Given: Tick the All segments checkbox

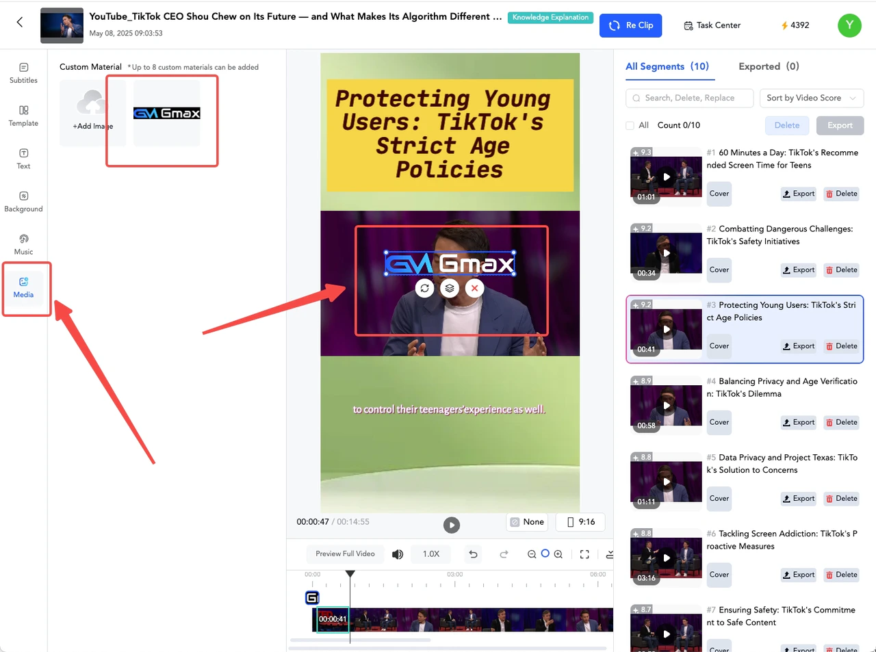Looking at the screenshot, I should [630, 125].
